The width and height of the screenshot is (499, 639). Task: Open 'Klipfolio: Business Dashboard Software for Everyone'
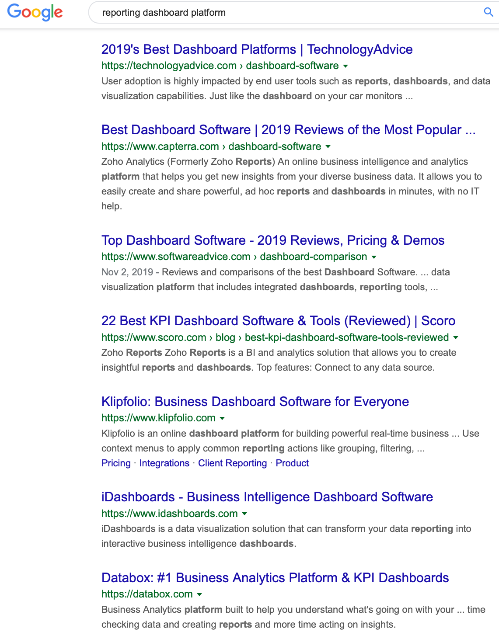[255, 402]
